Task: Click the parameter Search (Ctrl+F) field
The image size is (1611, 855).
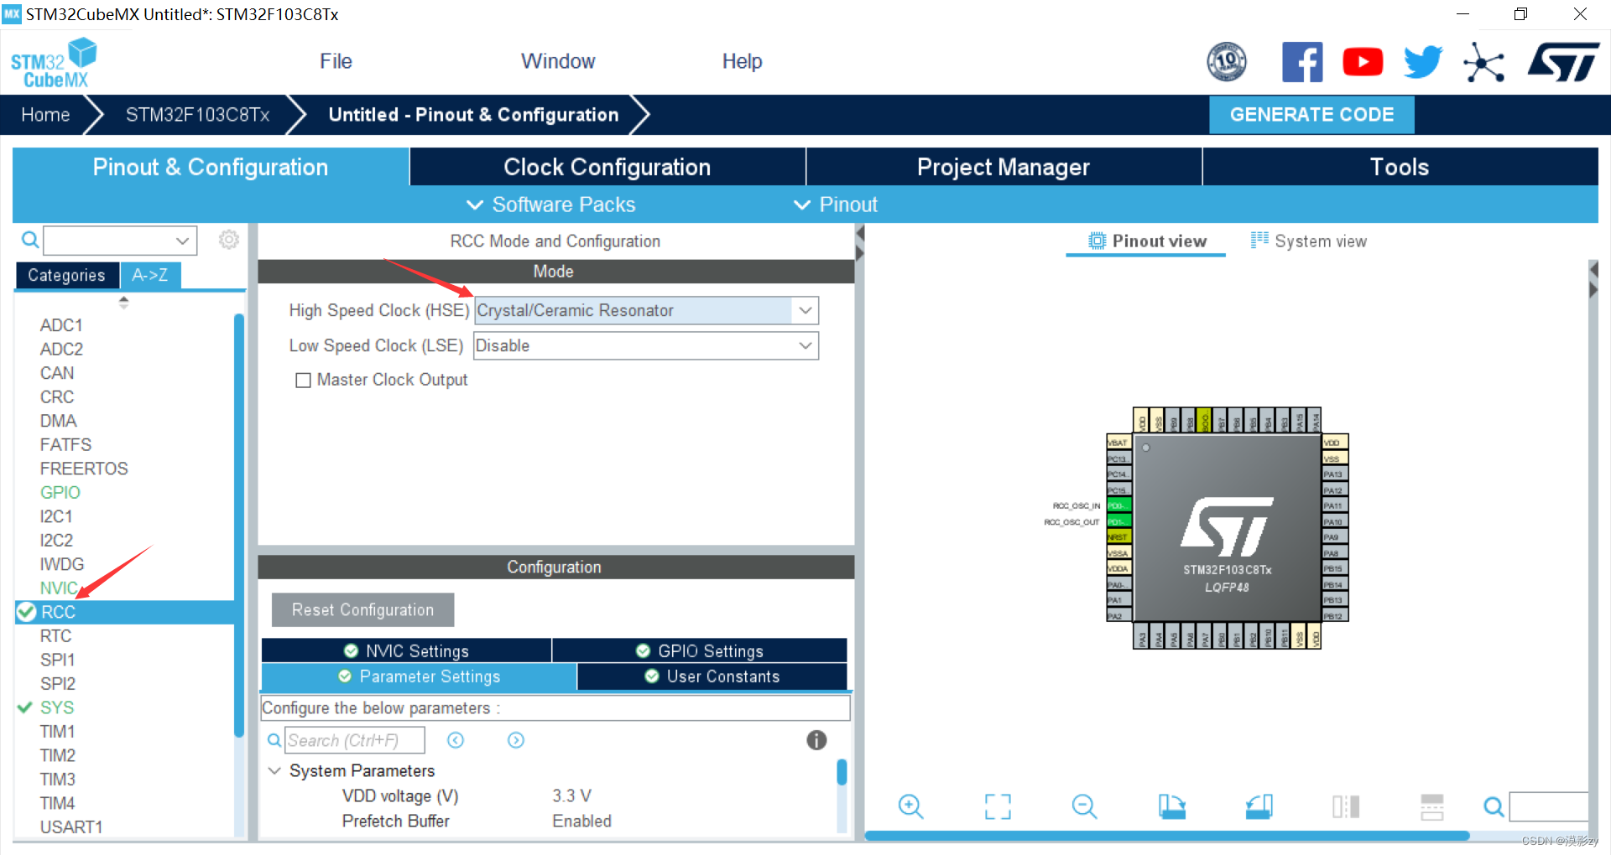Action: pyautogui.click(x=355, y=740)
